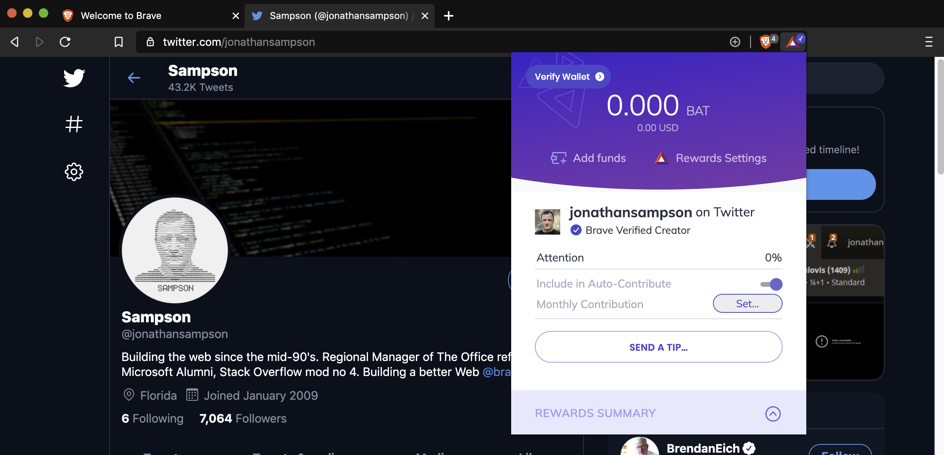This screenshot has width=944, height=455.
Task: Click jonathansampson creator thumbnail in panel
Action: pyautogui.click(x=548, y=222)
